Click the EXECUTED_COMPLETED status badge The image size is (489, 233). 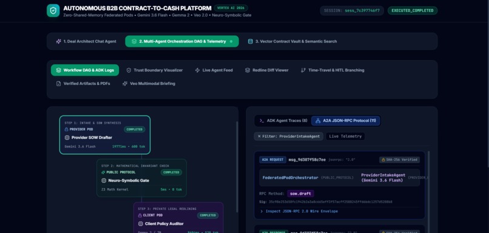413,10
